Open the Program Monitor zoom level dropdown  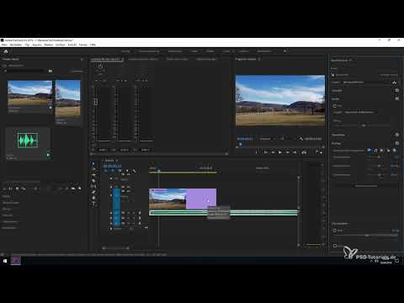click(x=267, y=139)
